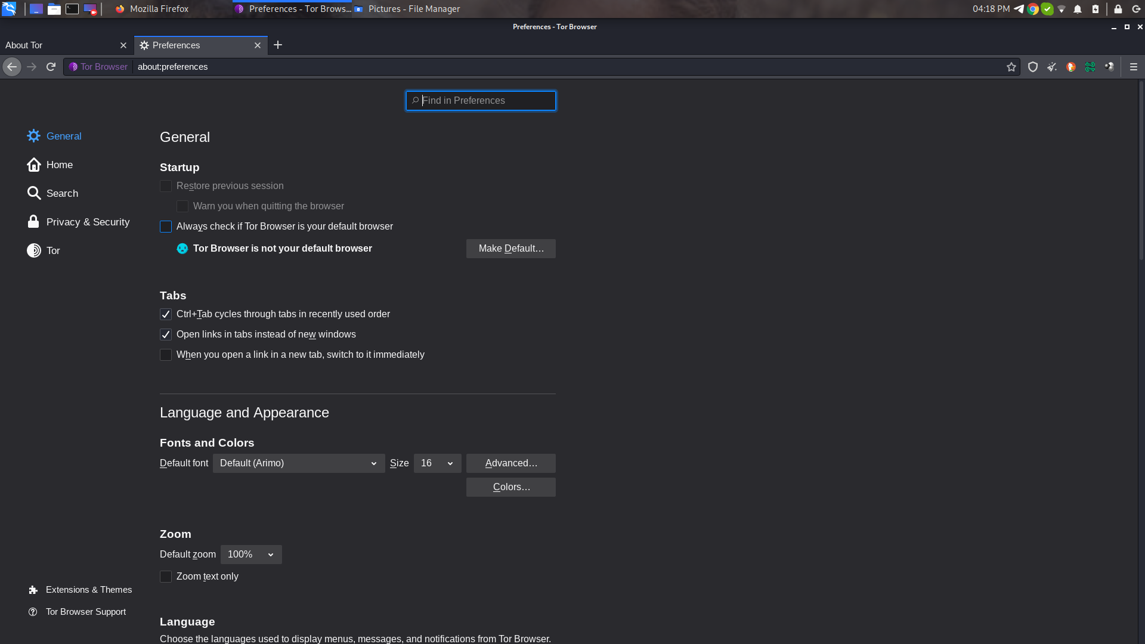Open the notifications bell

(x=1078, y=9)
